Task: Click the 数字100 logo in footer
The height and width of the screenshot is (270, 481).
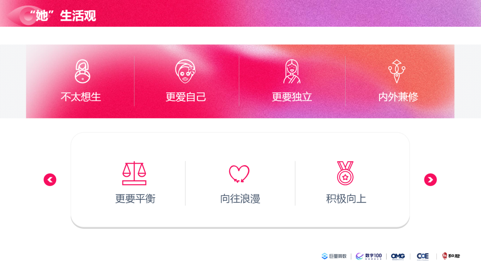Action: point(369,256)
